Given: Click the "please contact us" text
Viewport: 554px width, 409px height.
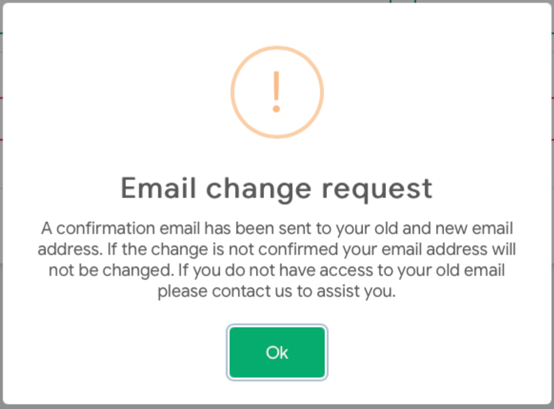Looking at the screenshot, I should [225, 291].
